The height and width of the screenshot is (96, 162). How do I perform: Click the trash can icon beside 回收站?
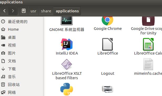click(x=3, y=84)
